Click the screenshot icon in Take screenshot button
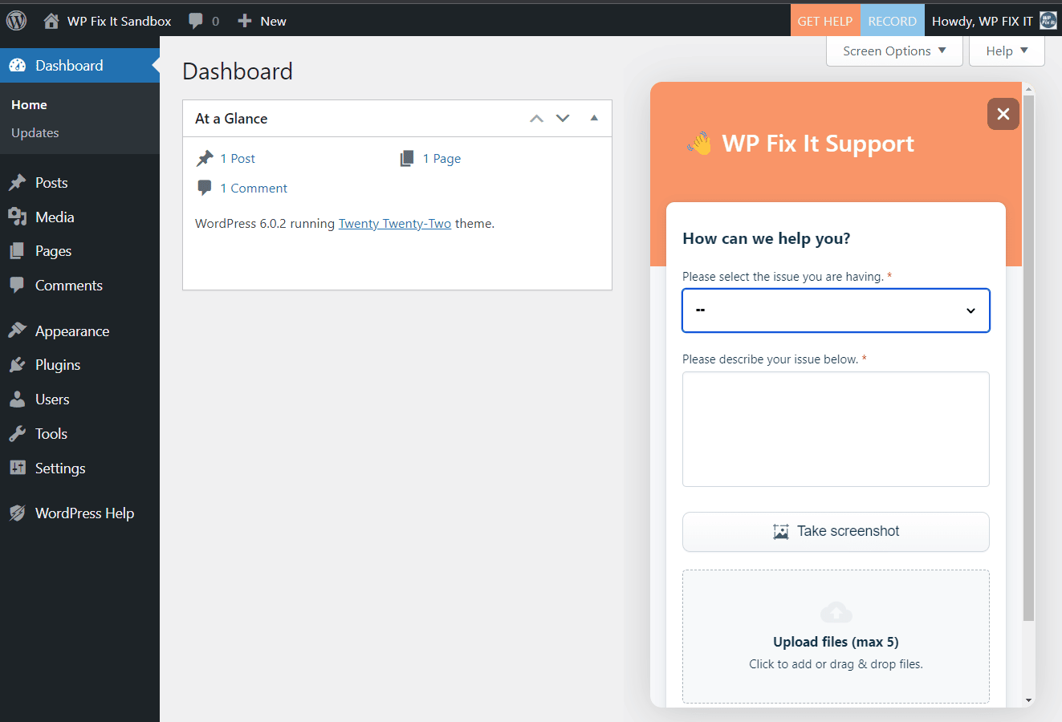Viewport: 1062px width, 722px height. pyautogui.click(x=780, y=532)
